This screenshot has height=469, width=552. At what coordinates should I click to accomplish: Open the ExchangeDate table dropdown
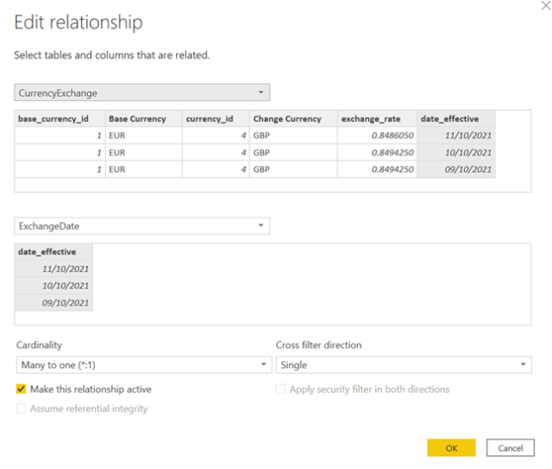pyautogui.click(x=142, y=225)
